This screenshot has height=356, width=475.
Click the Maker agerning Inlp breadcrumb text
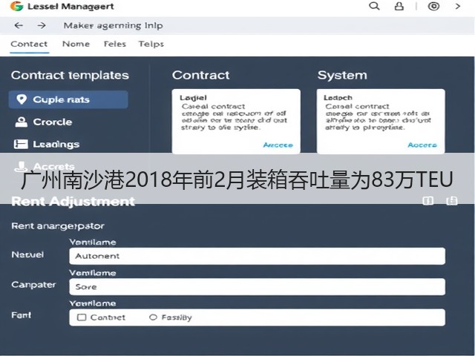[113, 26]
